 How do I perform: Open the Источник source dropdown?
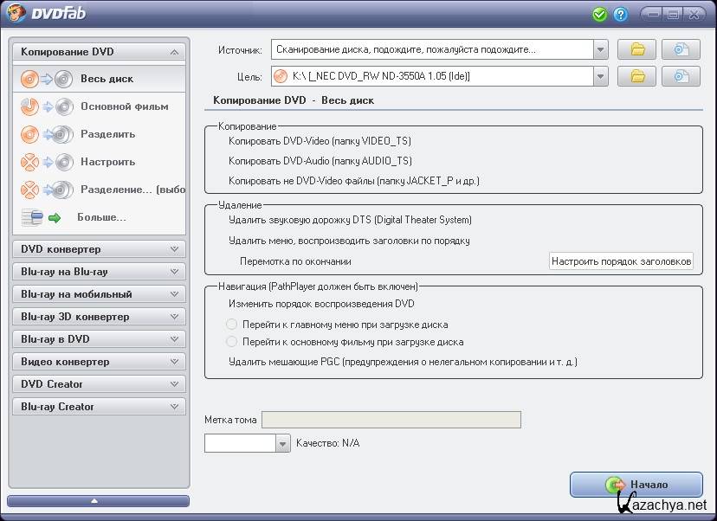(600, 50)
